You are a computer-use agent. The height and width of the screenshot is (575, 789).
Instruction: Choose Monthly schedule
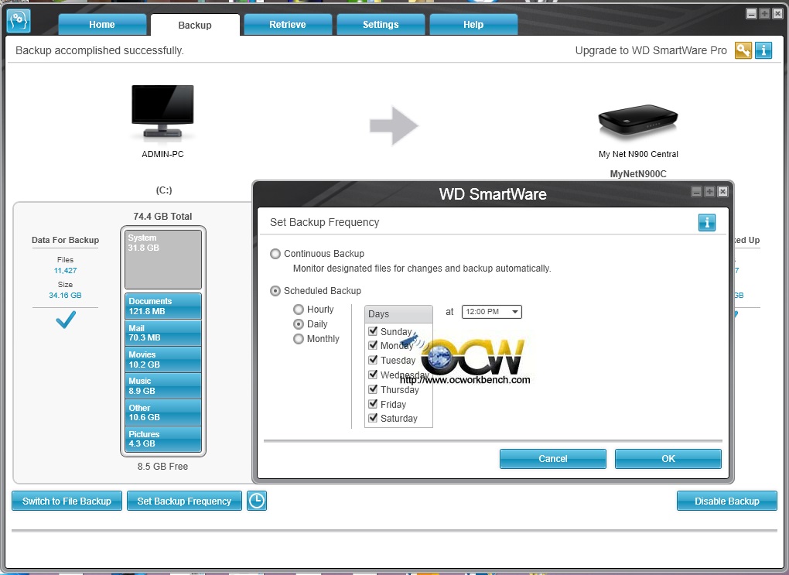click(299, 339)
